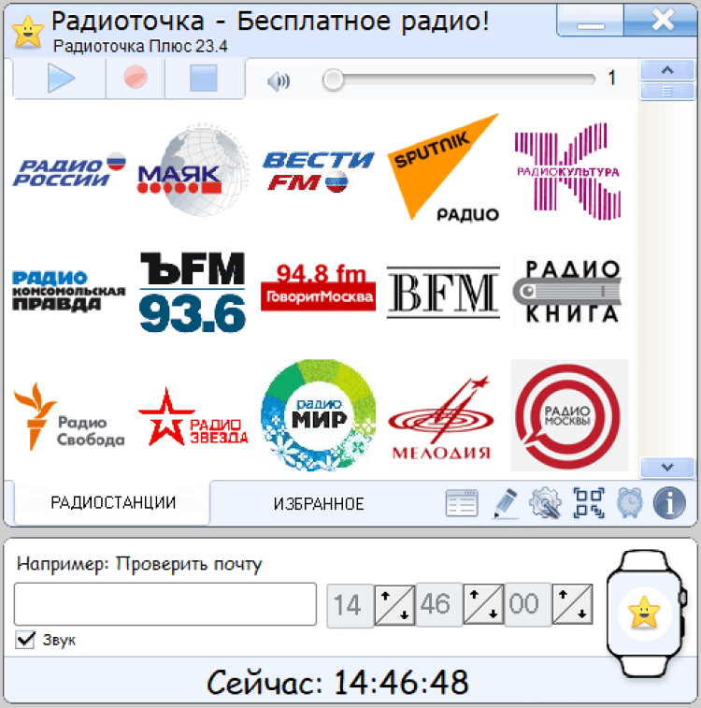The width and height of the screenshot is (701, 708).
Task: Open Радио Мир station
Action: coord(318,415)
